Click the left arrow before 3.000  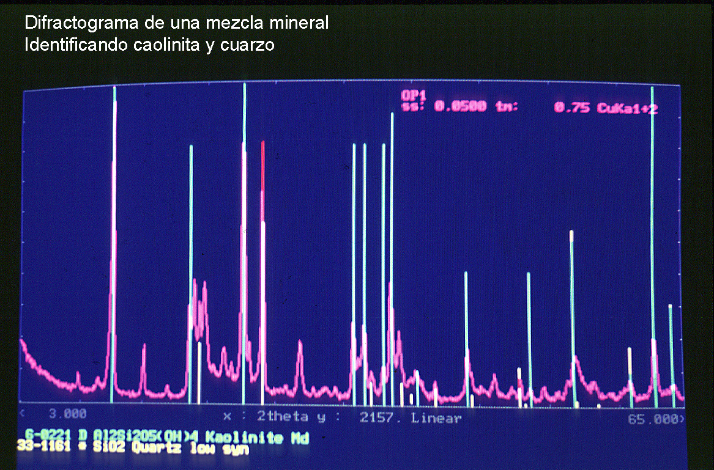pyautogui.click(x=22, y=414)
